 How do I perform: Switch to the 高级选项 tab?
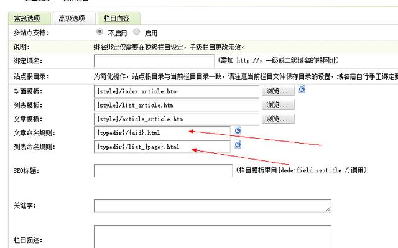(x=74, y=18)
